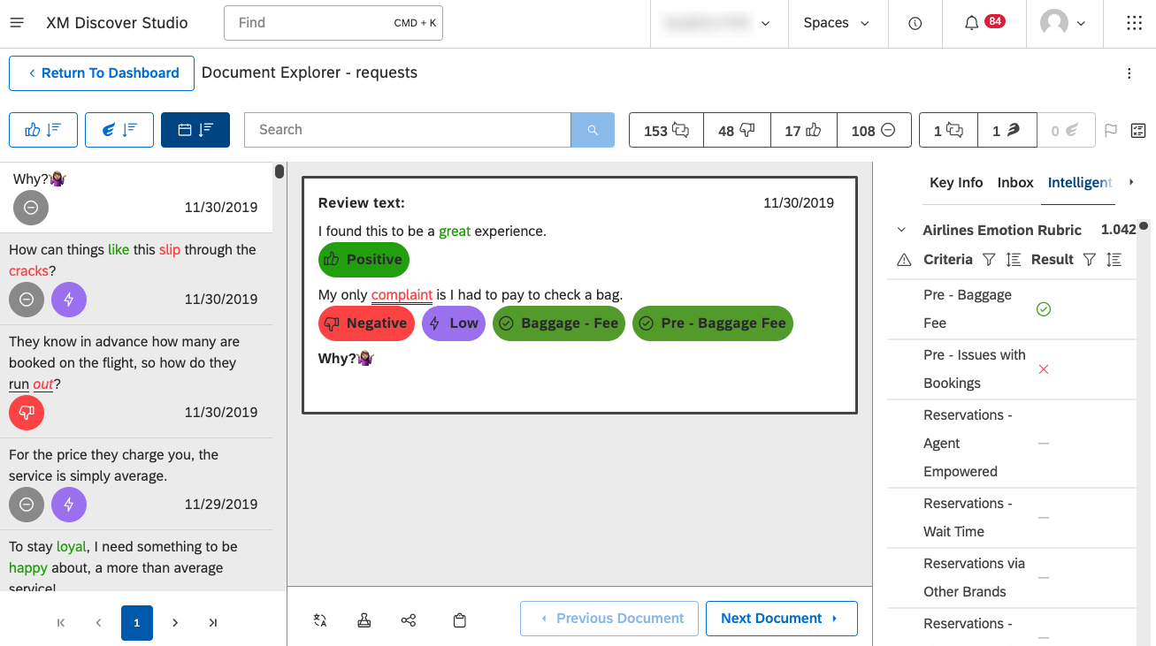The width and height of the screenshot is (1156, 646).
Task: Sort documents by date with calendar sort icon
Action: [195, 129]
